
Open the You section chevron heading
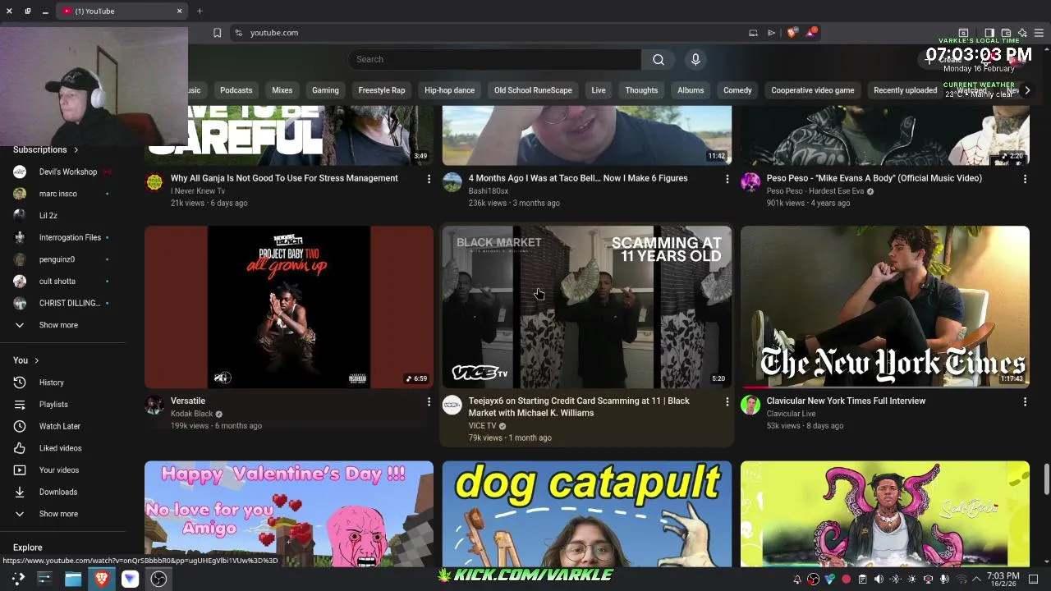[x=26, y=360]
